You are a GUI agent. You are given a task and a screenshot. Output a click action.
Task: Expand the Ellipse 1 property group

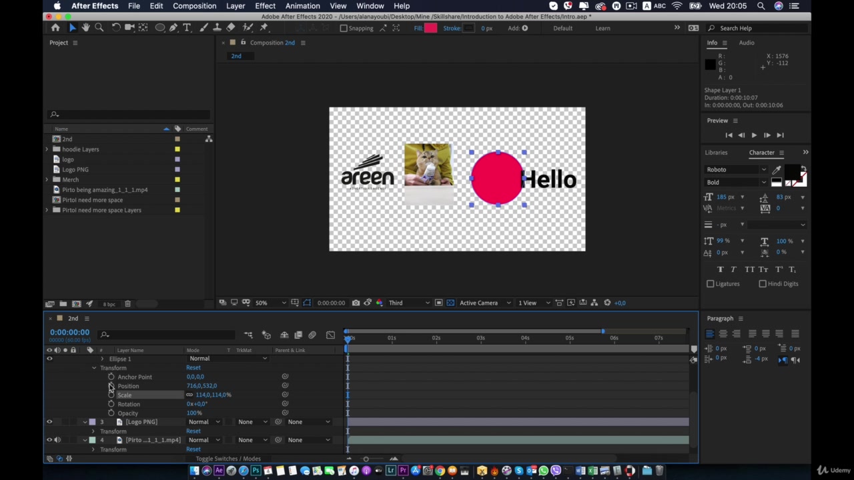pyautogui.click(x=102, y=359)
